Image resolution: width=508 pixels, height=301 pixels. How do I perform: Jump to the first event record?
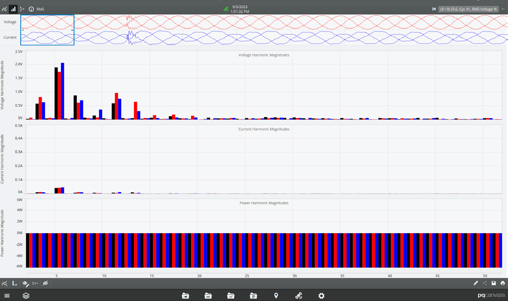coord(434,9)
